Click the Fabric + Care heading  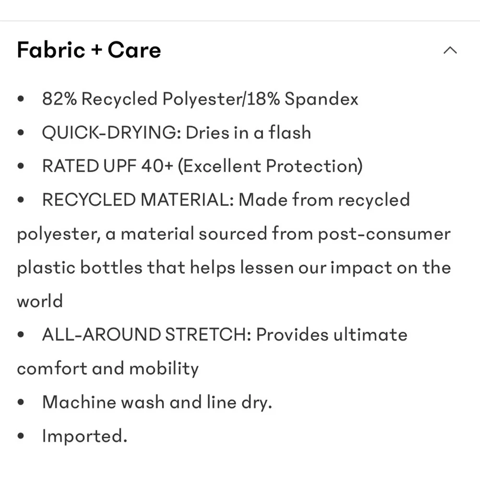point(89,50)
